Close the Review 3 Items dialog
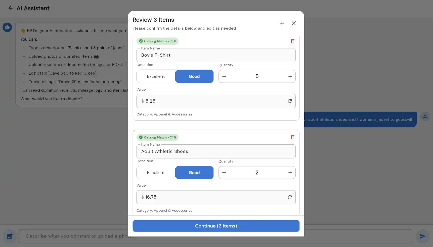 pos(294,23)
